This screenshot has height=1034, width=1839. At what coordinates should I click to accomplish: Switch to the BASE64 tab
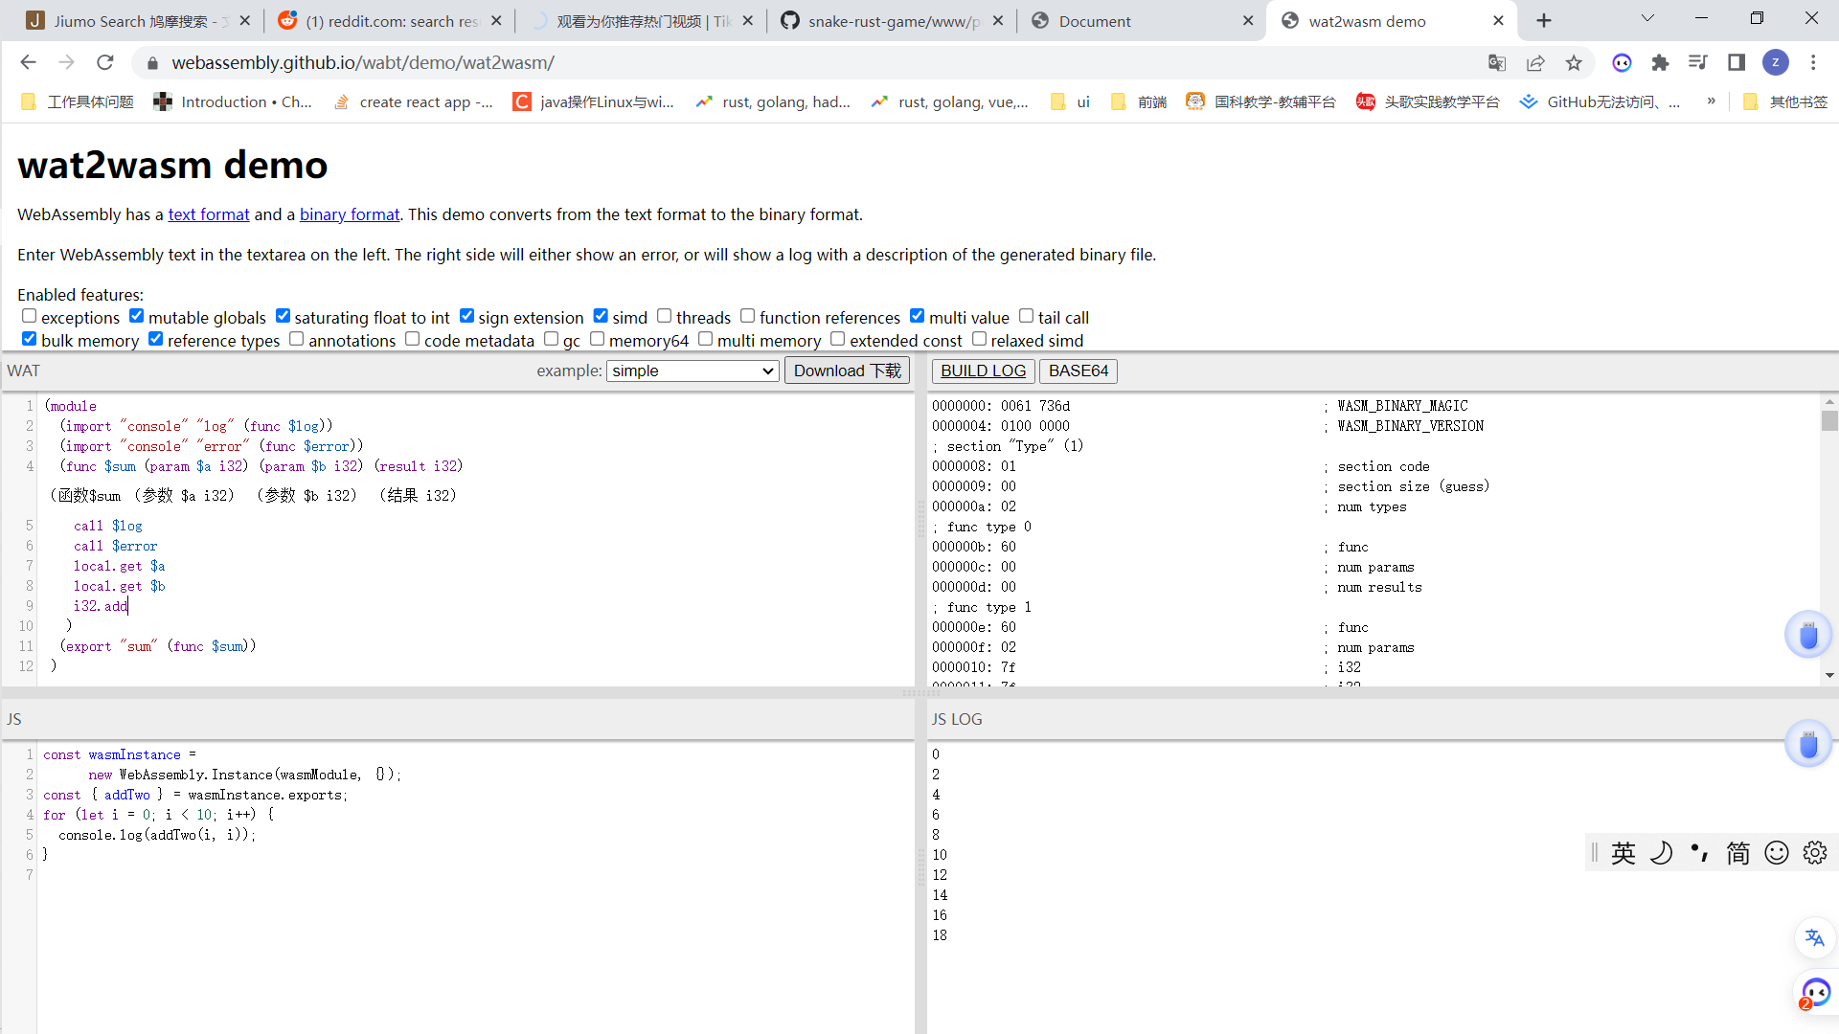pos(1078,371)
